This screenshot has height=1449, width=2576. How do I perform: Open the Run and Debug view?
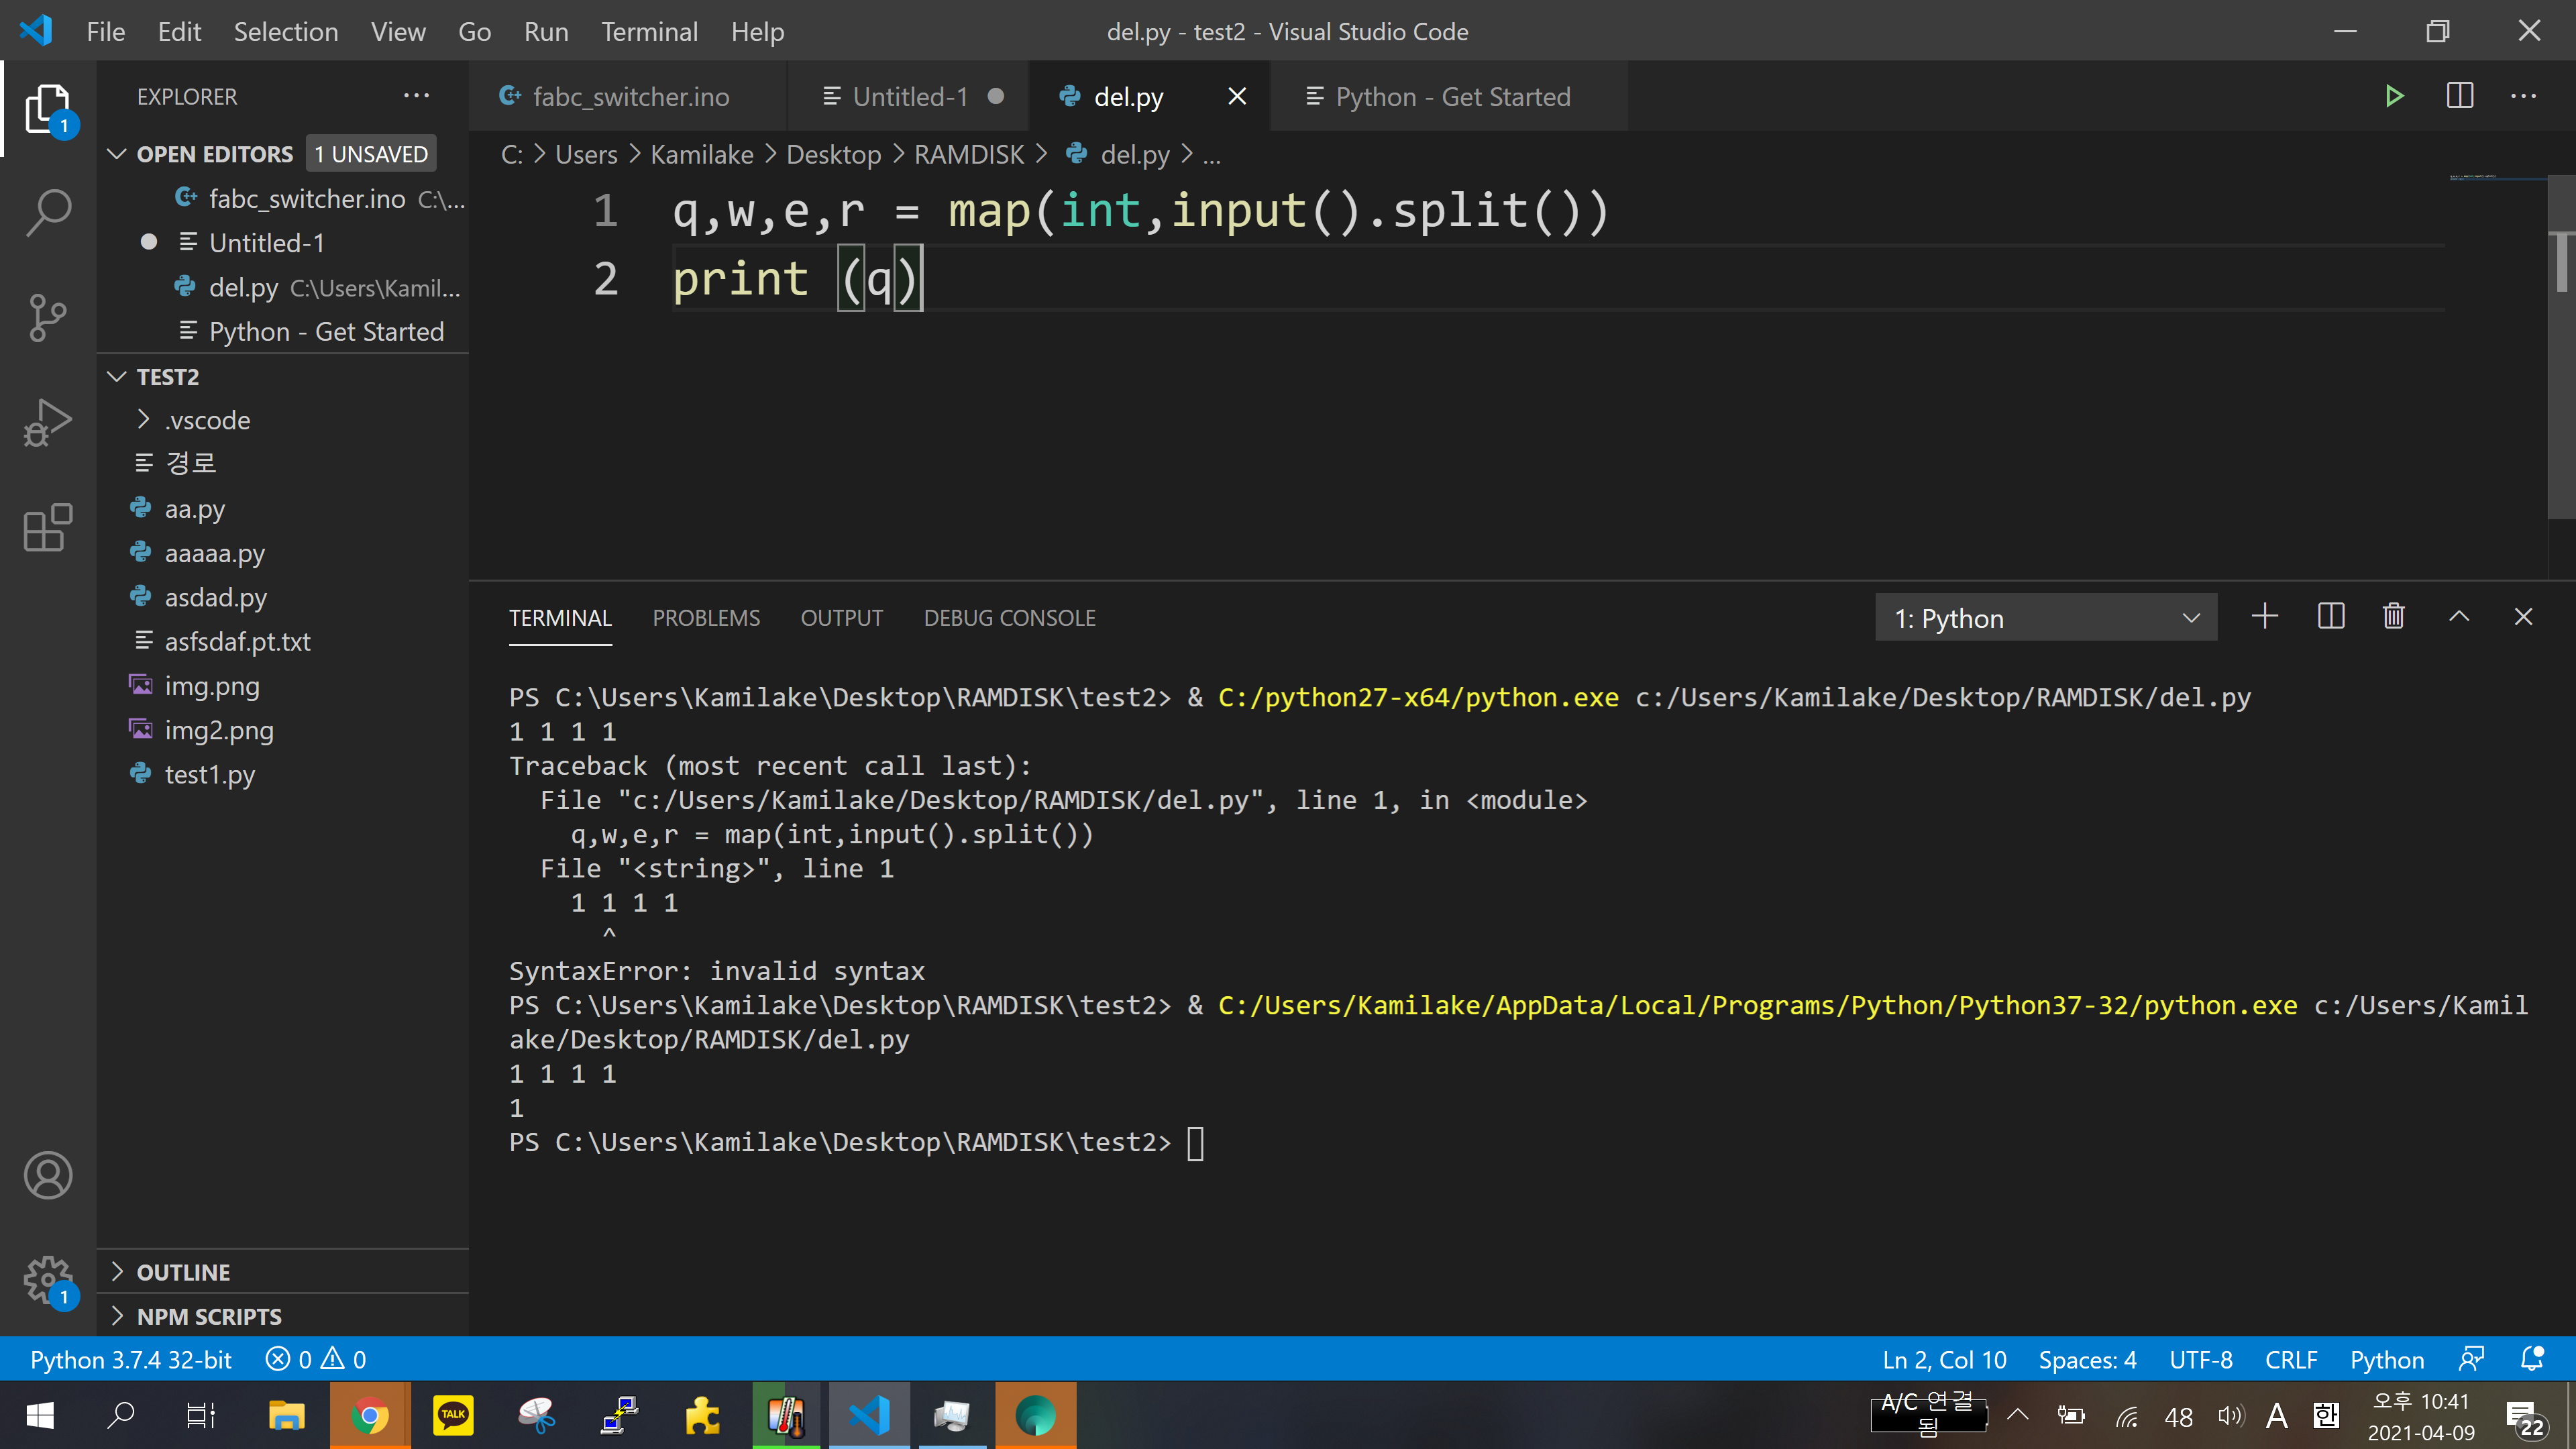point(48,423)
